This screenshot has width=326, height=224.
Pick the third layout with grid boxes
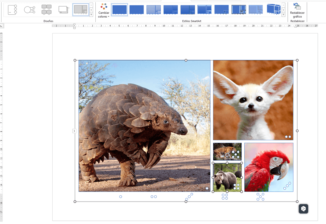(46, 10)
